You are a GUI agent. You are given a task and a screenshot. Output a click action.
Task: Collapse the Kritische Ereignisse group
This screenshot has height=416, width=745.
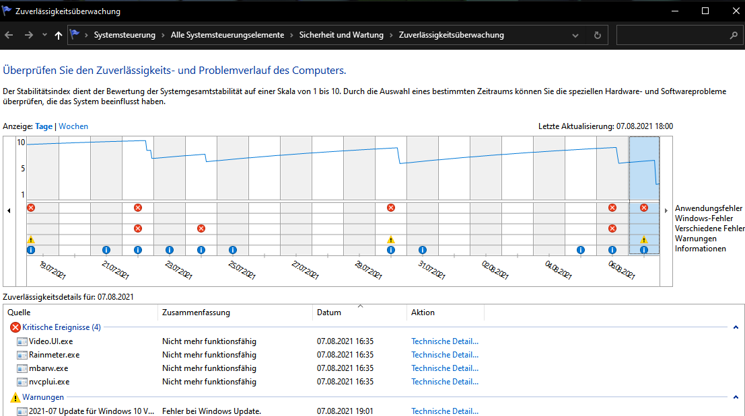coord(736,327)
